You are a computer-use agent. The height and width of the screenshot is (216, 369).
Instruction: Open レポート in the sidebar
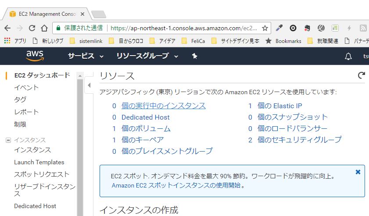[x=26, y=112]
